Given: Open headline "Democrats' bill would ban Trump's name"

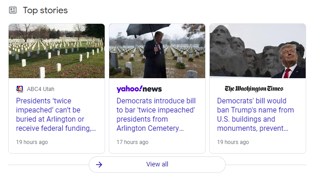Looking at the screenshot, I should pos(255,114).
